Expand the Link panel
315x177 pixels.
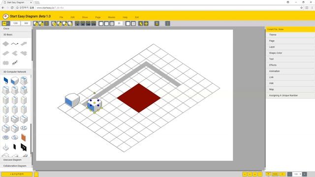290,77
